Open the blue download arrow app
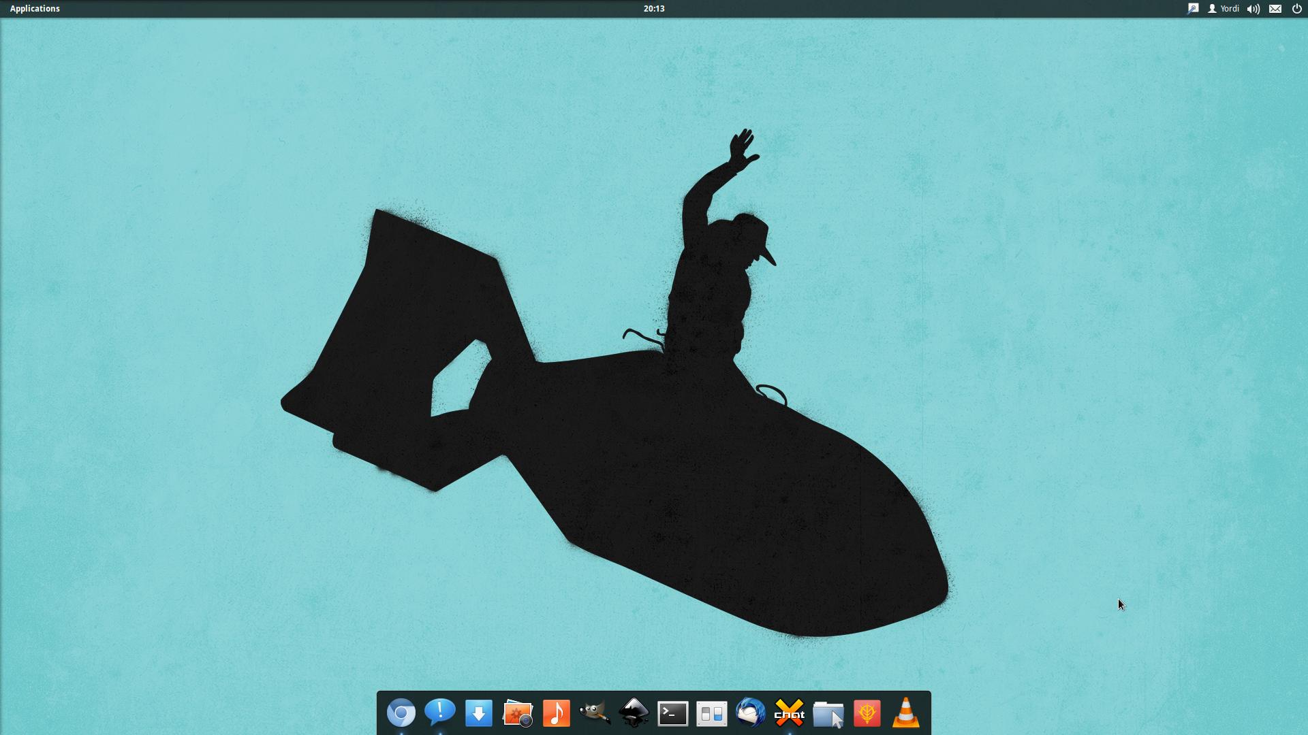 pos(479,713)
